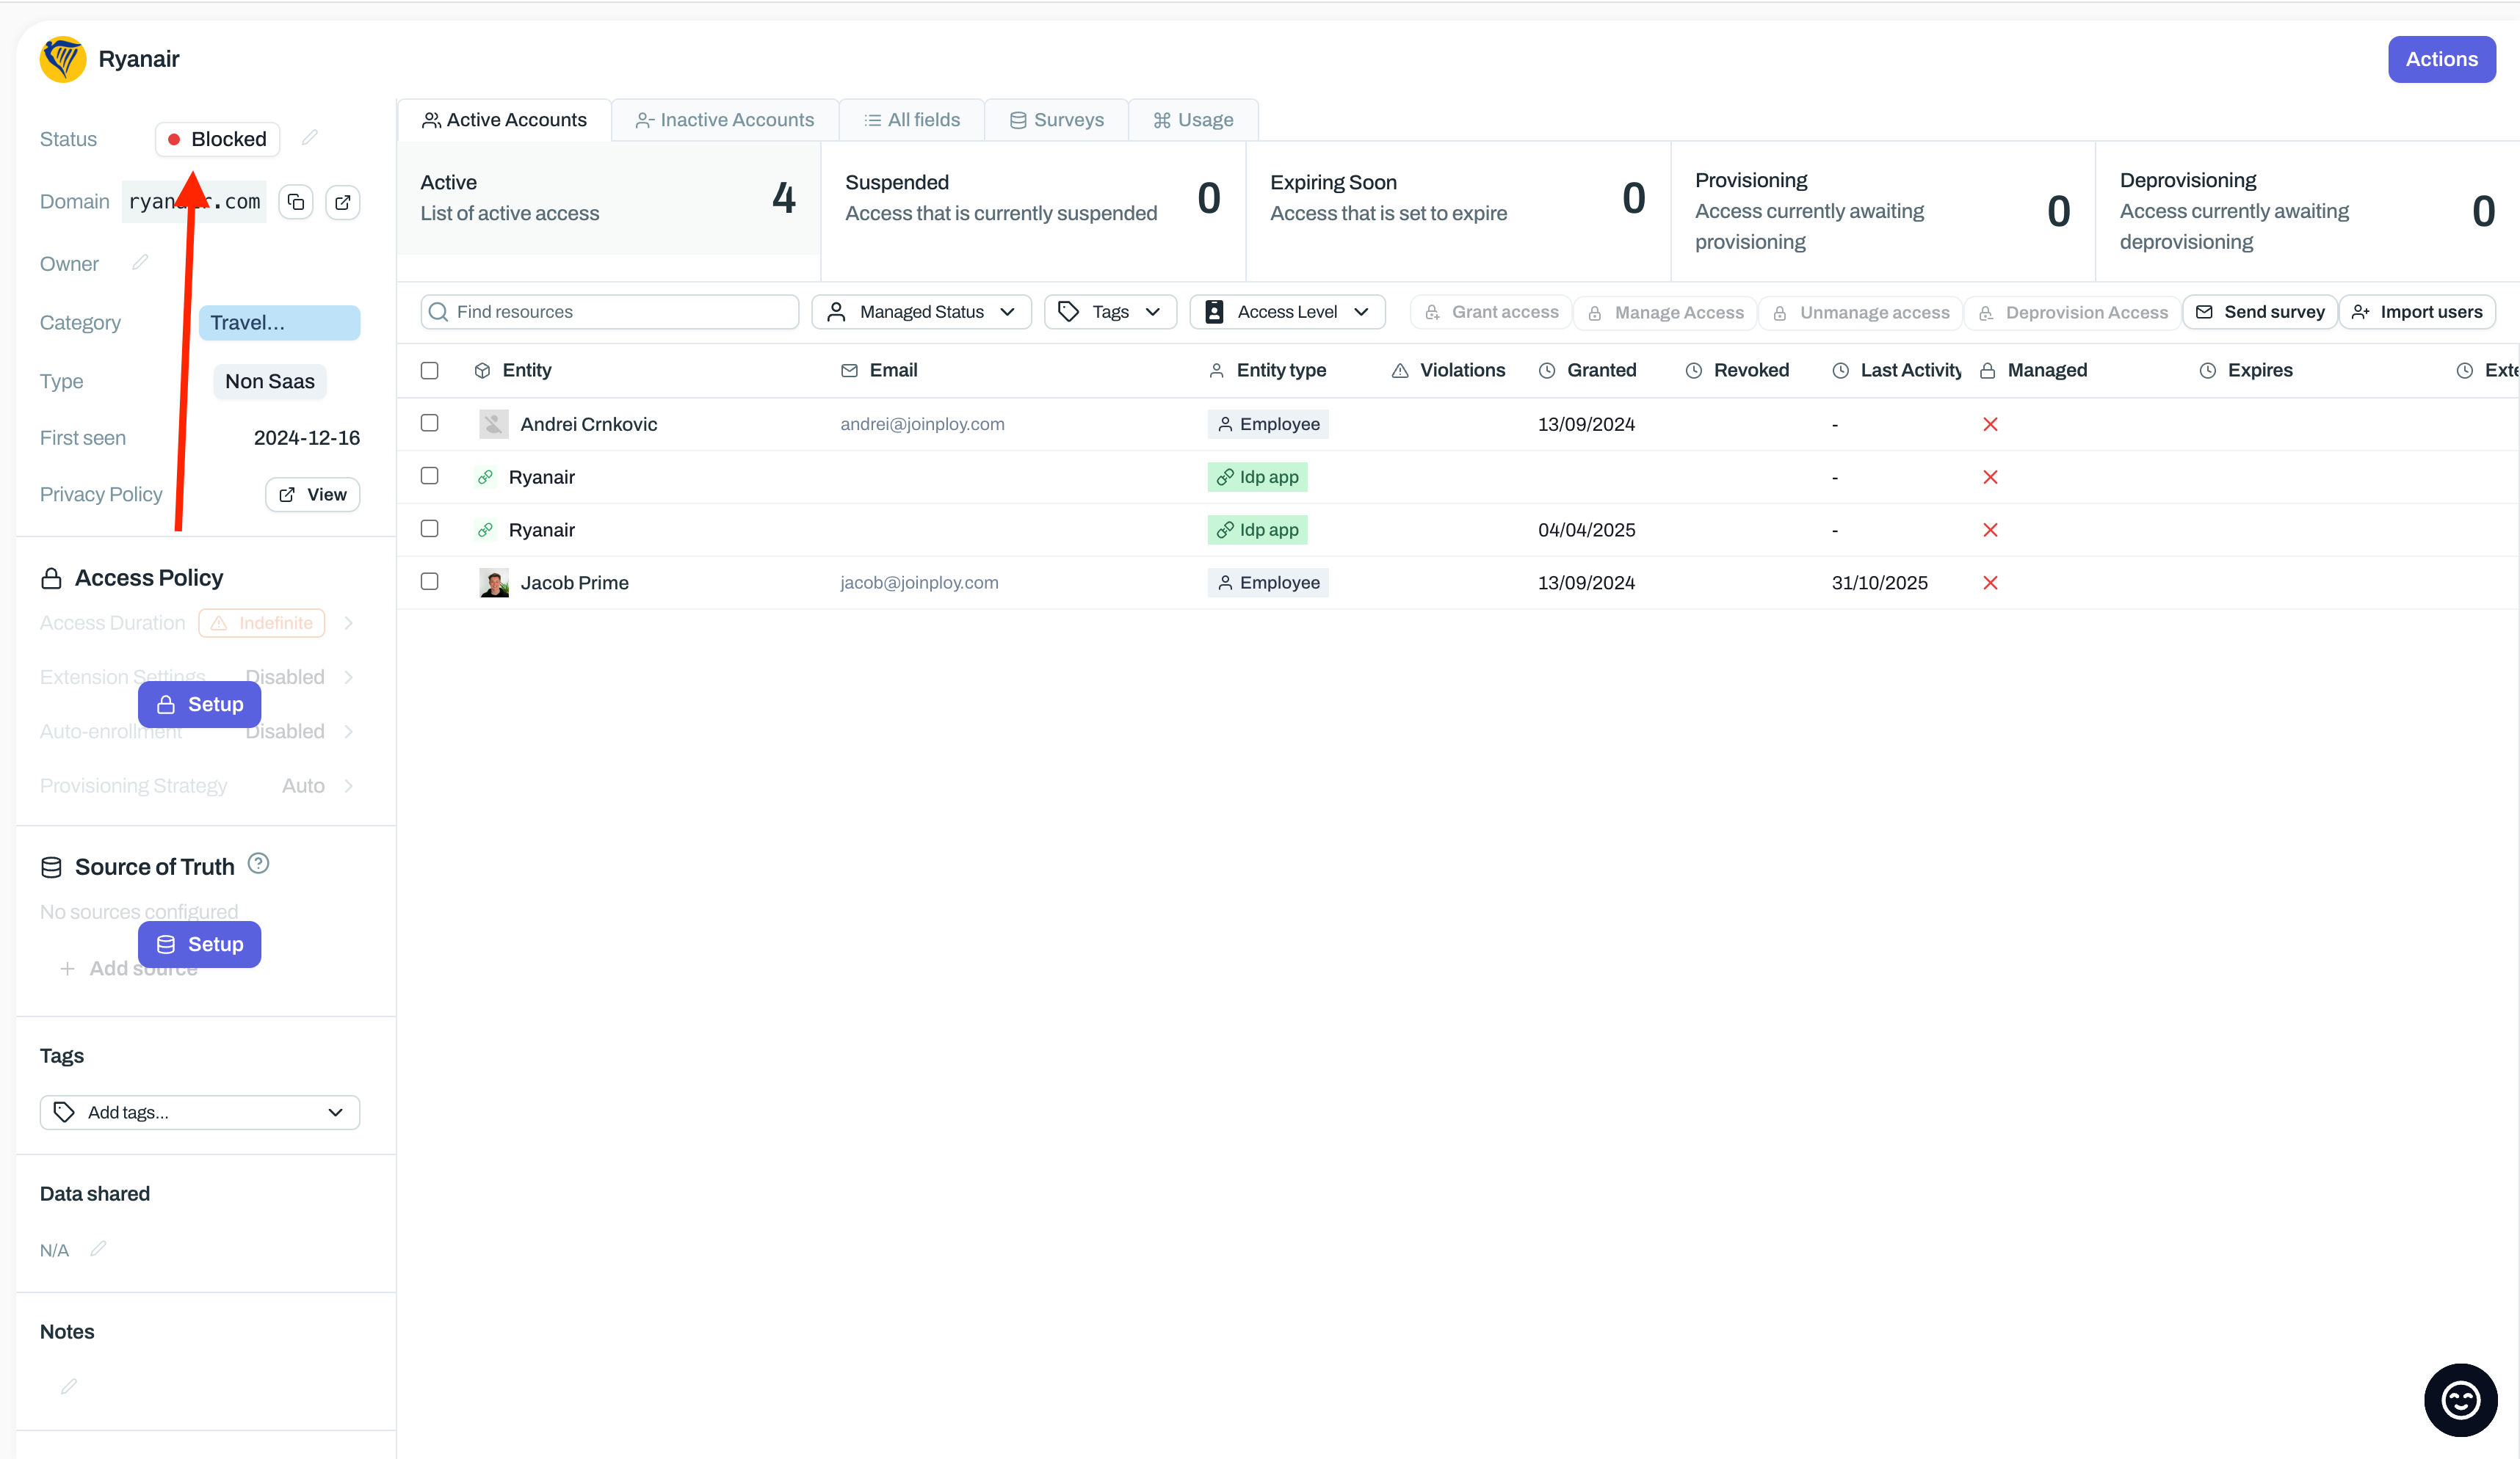Click the Data shared edit pencil

[x=98, y=1248]
